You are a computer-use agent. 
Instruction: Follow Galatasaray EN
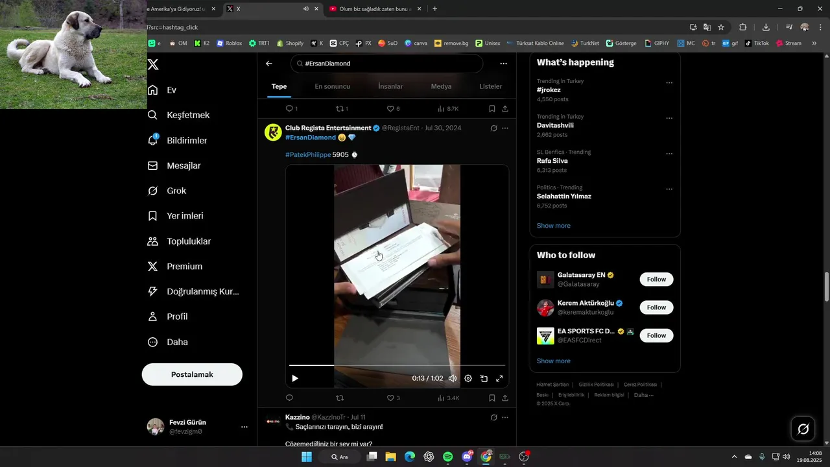(x=656, y=279)
